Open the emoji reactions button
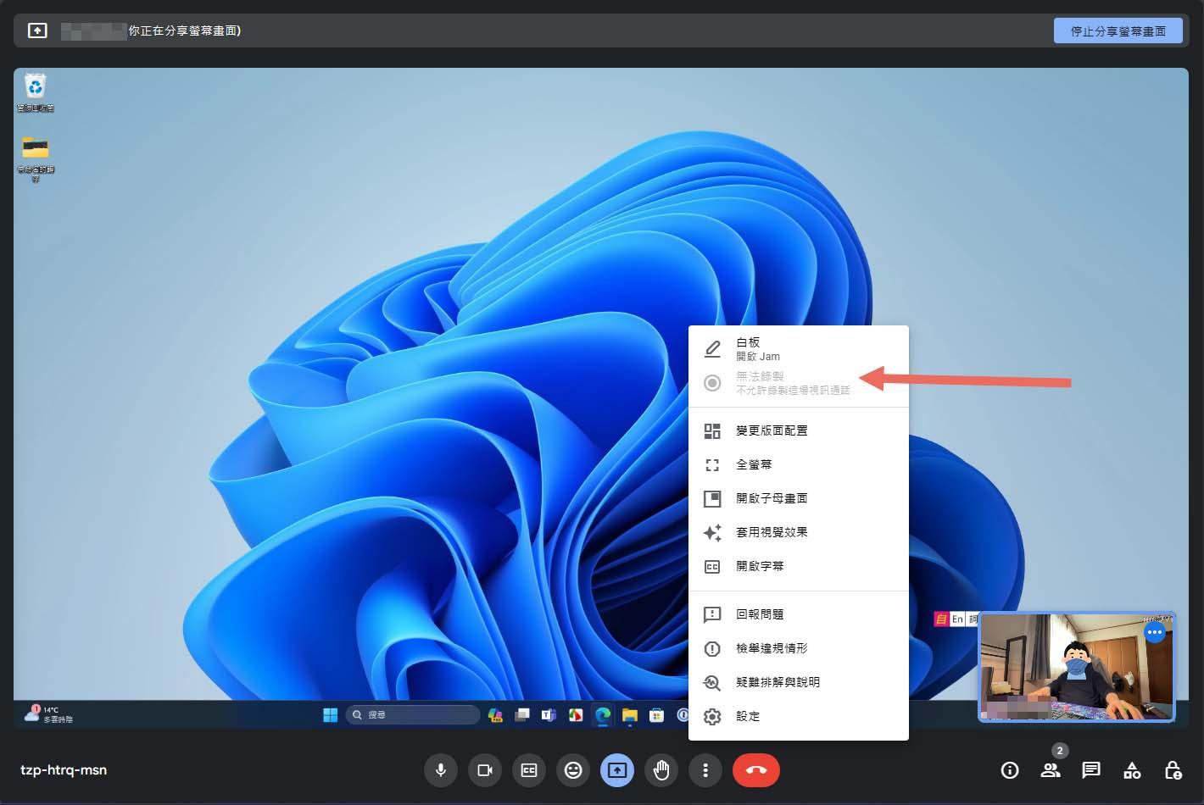 [573, 770]
